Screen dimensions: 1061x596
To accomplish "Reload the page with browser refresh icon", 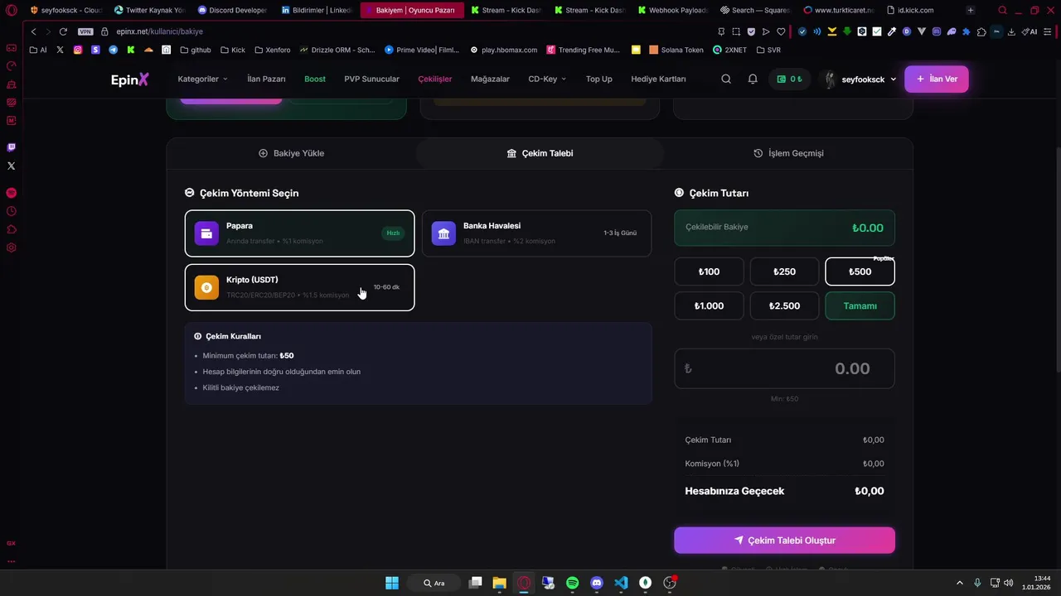I will pyautogui.click(x=63, y=31).
